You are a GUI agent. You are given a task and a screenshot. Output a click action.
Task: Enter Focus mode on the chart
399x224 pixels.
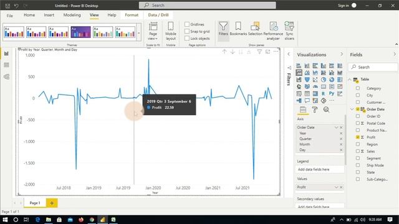click(x=267, y=52)
